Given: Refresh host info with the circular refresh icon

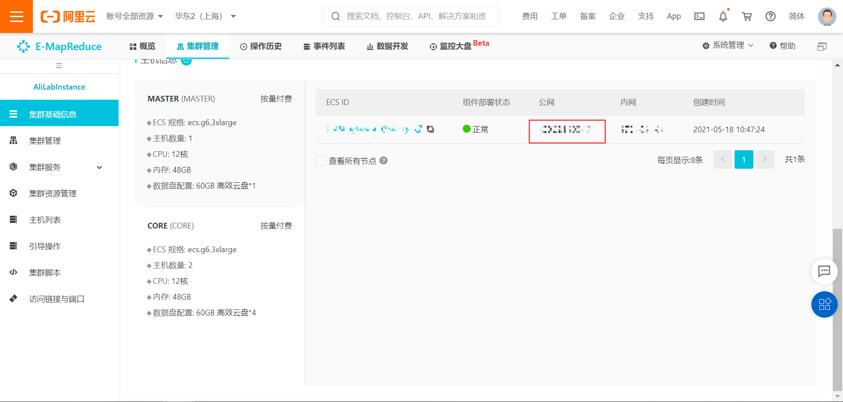Looking at the screenshot, I should click(x=186, y=61).
